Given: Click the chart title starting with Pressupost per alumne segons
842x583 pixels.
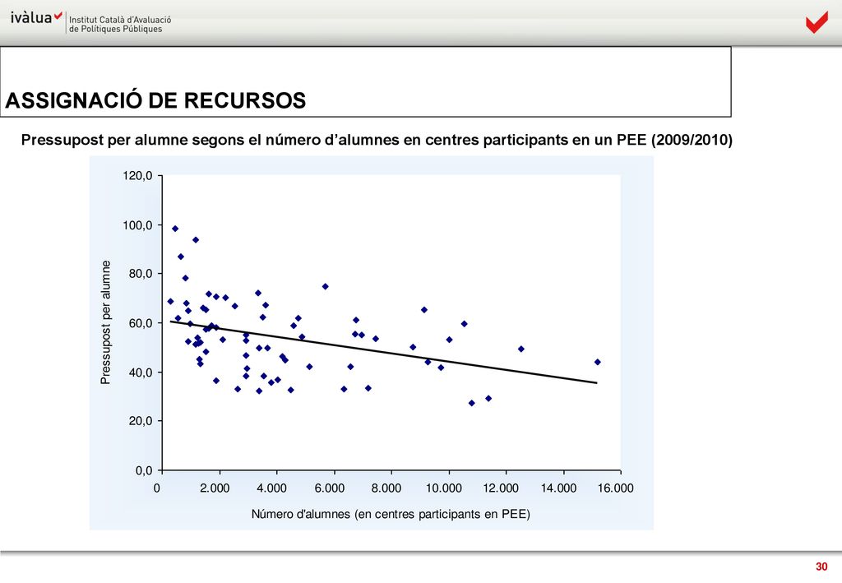Looking at the screenshot, I should coord(377,140).
